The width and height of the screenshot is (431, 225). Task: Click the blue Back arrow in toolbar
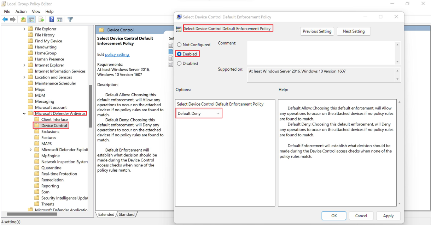coord(5,20)
